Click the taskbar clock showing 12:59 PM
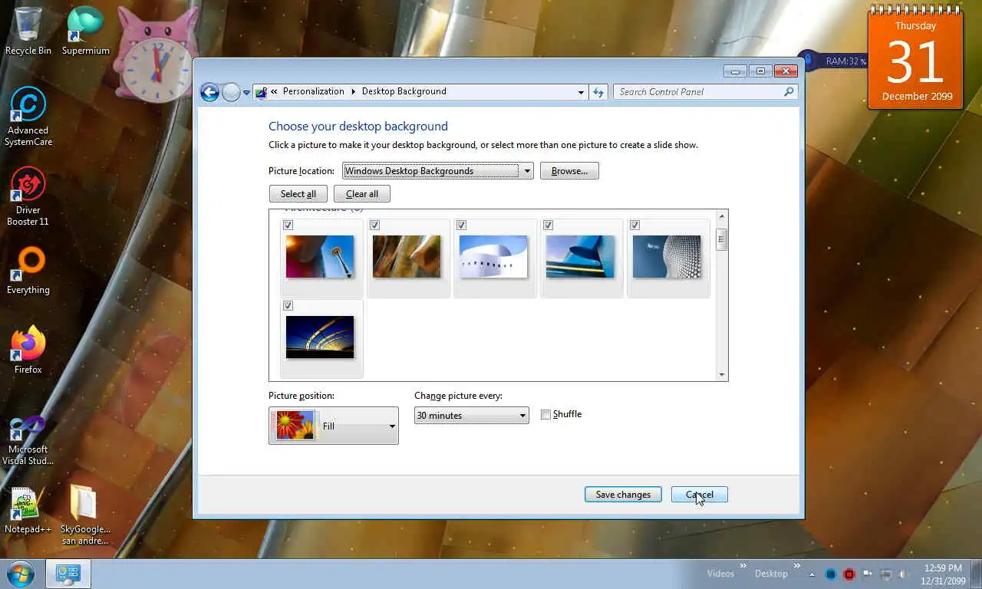 pos(943,574)
